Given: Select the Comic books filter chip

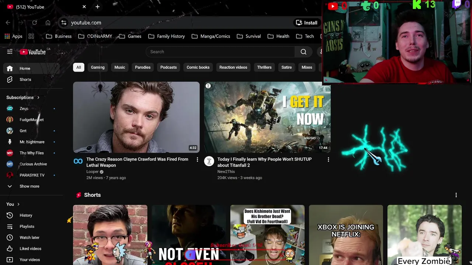Looking at the screenshot, I should (198, 67).
